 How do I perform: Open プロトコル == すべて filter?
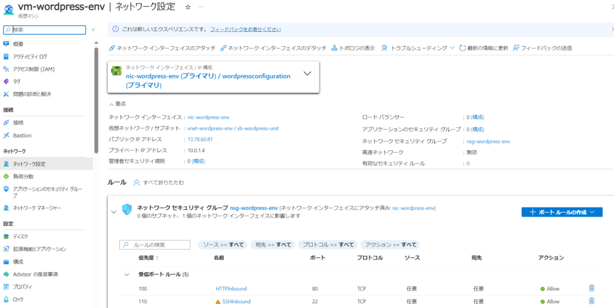[x=328, y=245]
